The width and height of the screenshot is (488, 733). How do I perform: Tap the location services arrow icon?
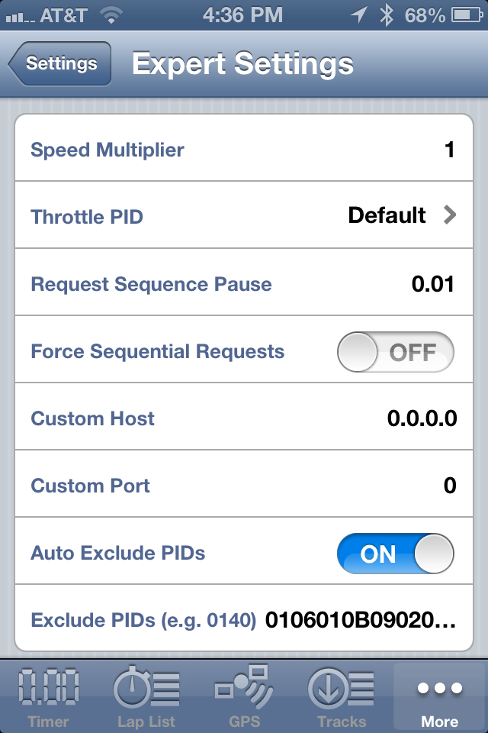pos(358,15)
